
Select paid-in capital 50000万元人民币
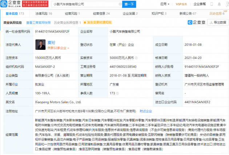click(x=122, y=58)
